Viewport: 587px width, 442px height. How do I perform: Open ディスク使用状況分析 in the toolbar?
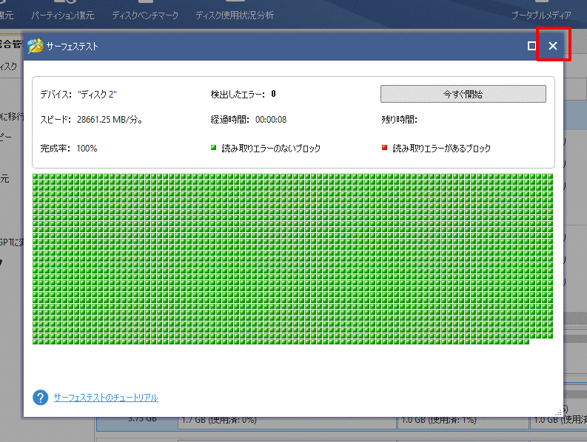coord(234,15)
